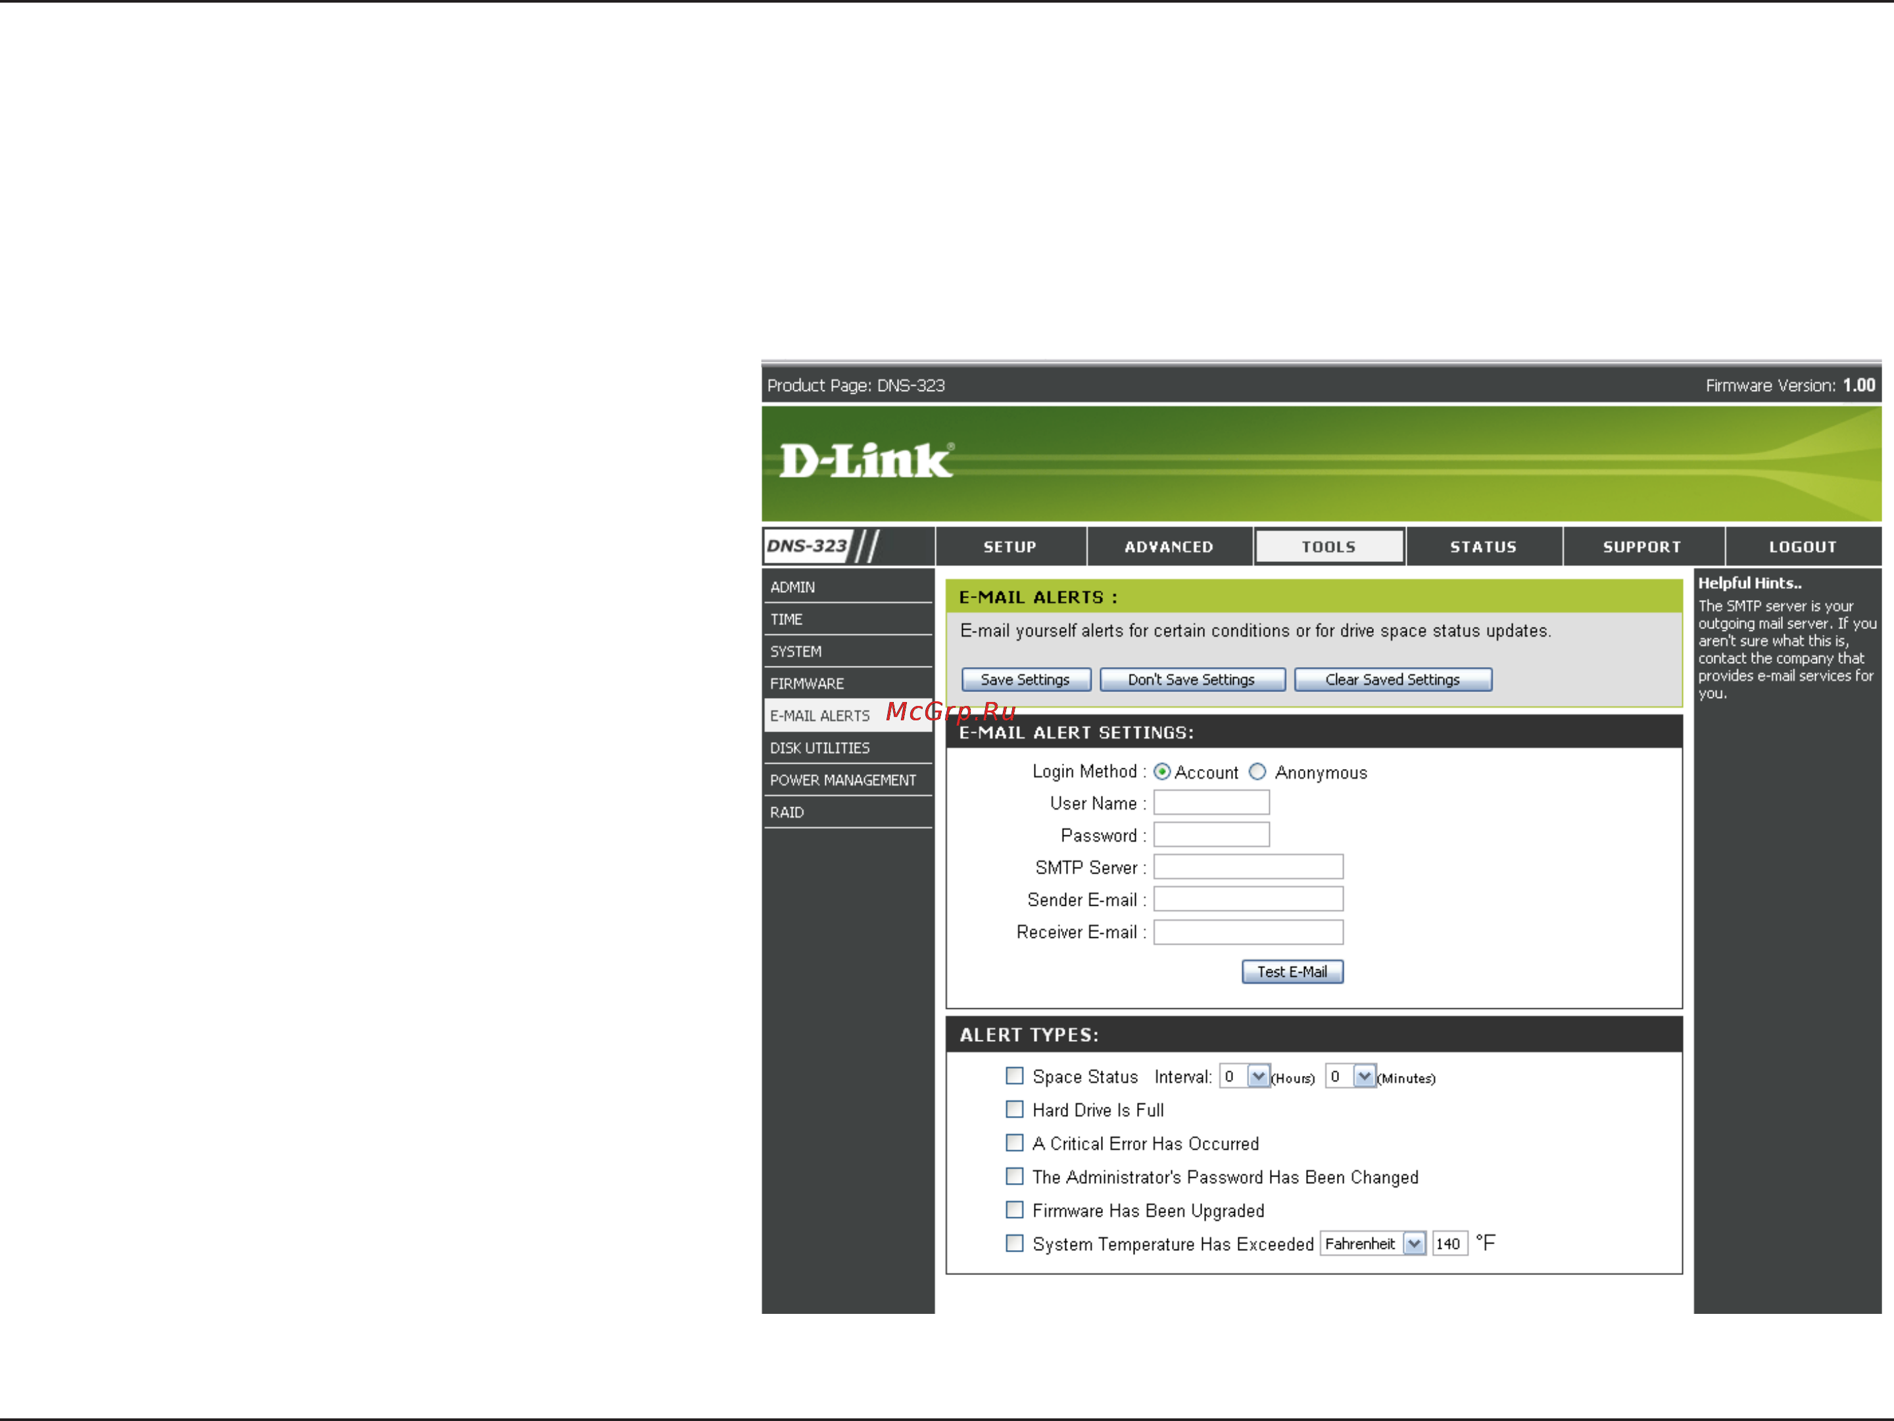
Task: Open SYSTEM in the sidebar
Action: (848, 651)
